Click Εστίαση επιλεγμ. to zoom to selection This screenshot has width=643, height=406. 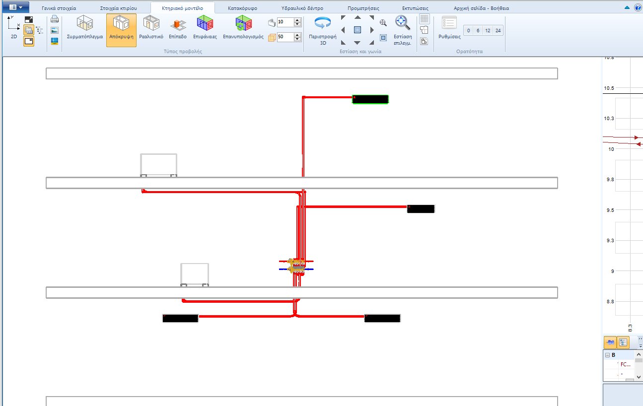pyautogui.click(x=402, y=30)
